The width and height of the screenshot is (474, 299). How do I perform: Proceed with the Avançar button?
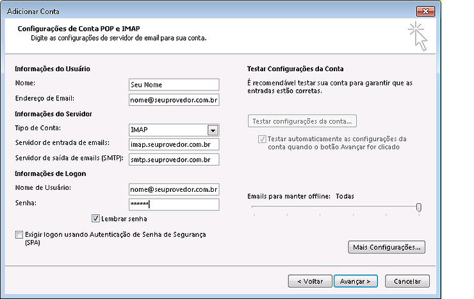355,281
